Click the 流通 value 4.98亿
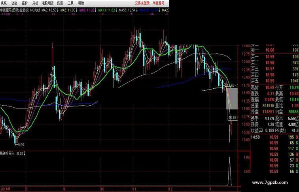 (x=293, y=125)
